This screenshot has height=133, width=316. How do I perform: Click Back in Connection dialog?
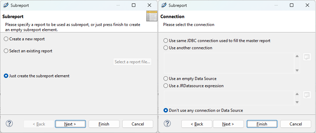pos(197,124)
